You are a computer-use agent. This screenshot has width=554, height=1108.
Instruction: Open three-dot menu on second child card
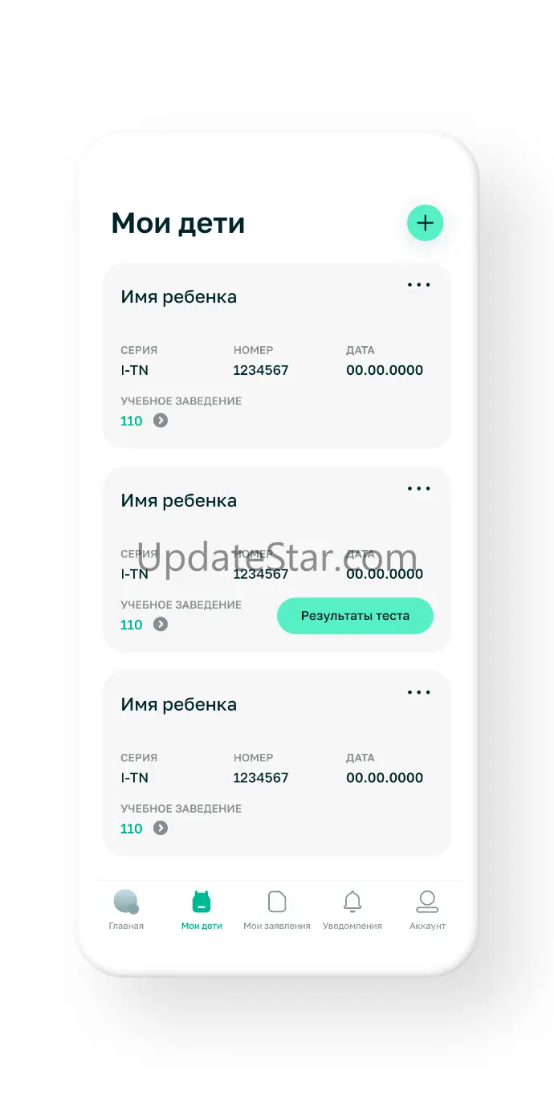coord(418,488)
